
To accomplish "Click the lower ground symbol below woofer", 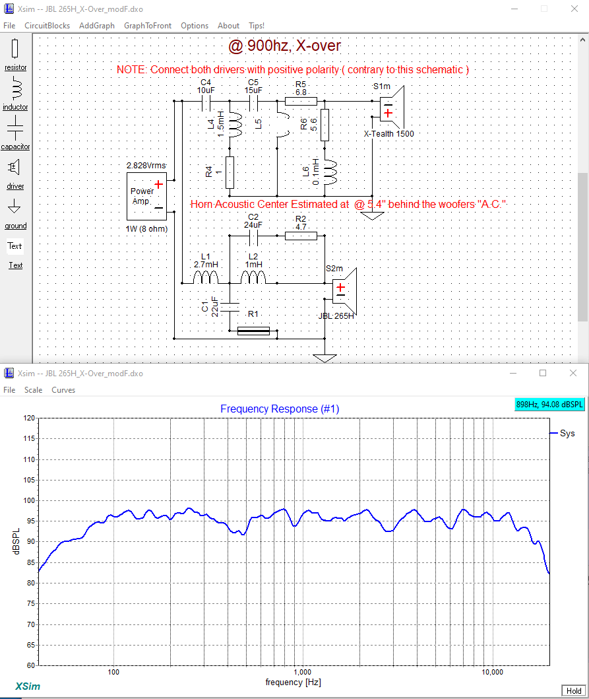I will (x=325, y=358).
